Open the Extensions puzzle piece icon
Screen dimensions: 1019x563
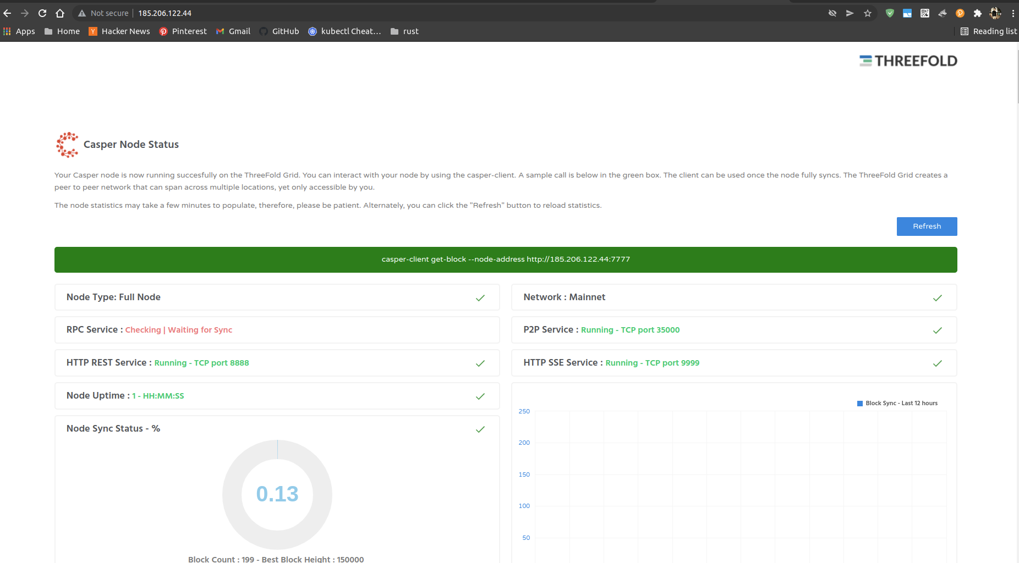click(x=978, y=13)
